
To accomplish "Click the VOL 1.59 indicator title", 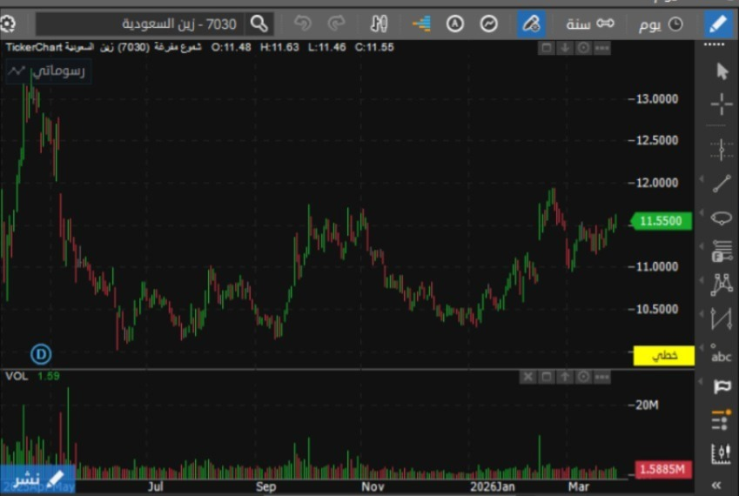I will tap(32, 376).
